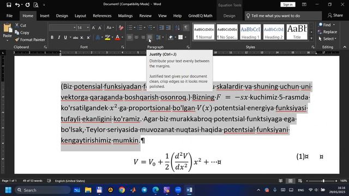Apply superscript formatting

pos(88,38)
